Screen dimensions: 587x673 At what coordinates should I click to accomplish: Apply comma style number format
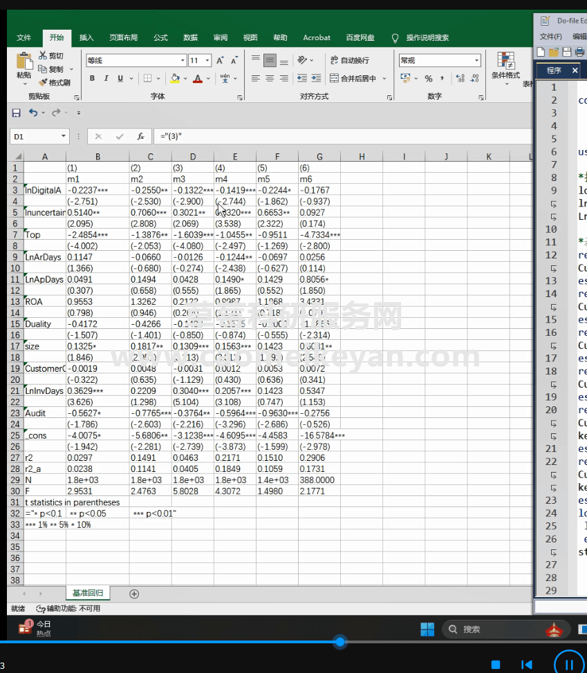point(442,78)
